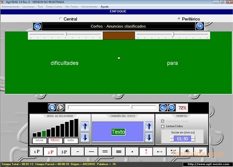The image size is (233, 167).
Task: Choose the short single-dash line mode
Action: [x=78, y=151]
